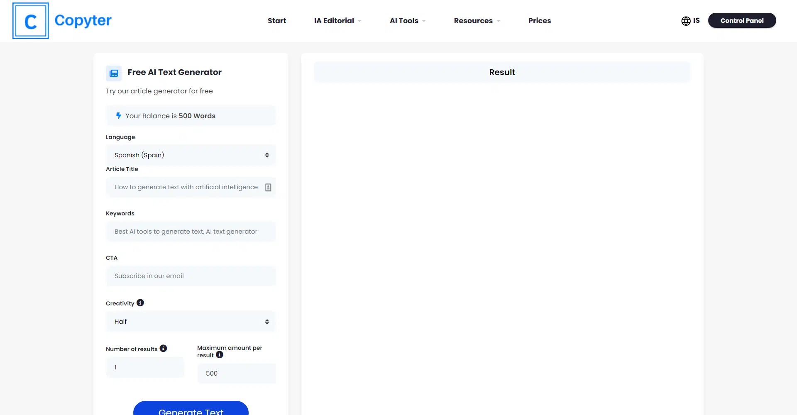Click the globe language icon
The image size is (797, 415).
(x=686, y=21)
